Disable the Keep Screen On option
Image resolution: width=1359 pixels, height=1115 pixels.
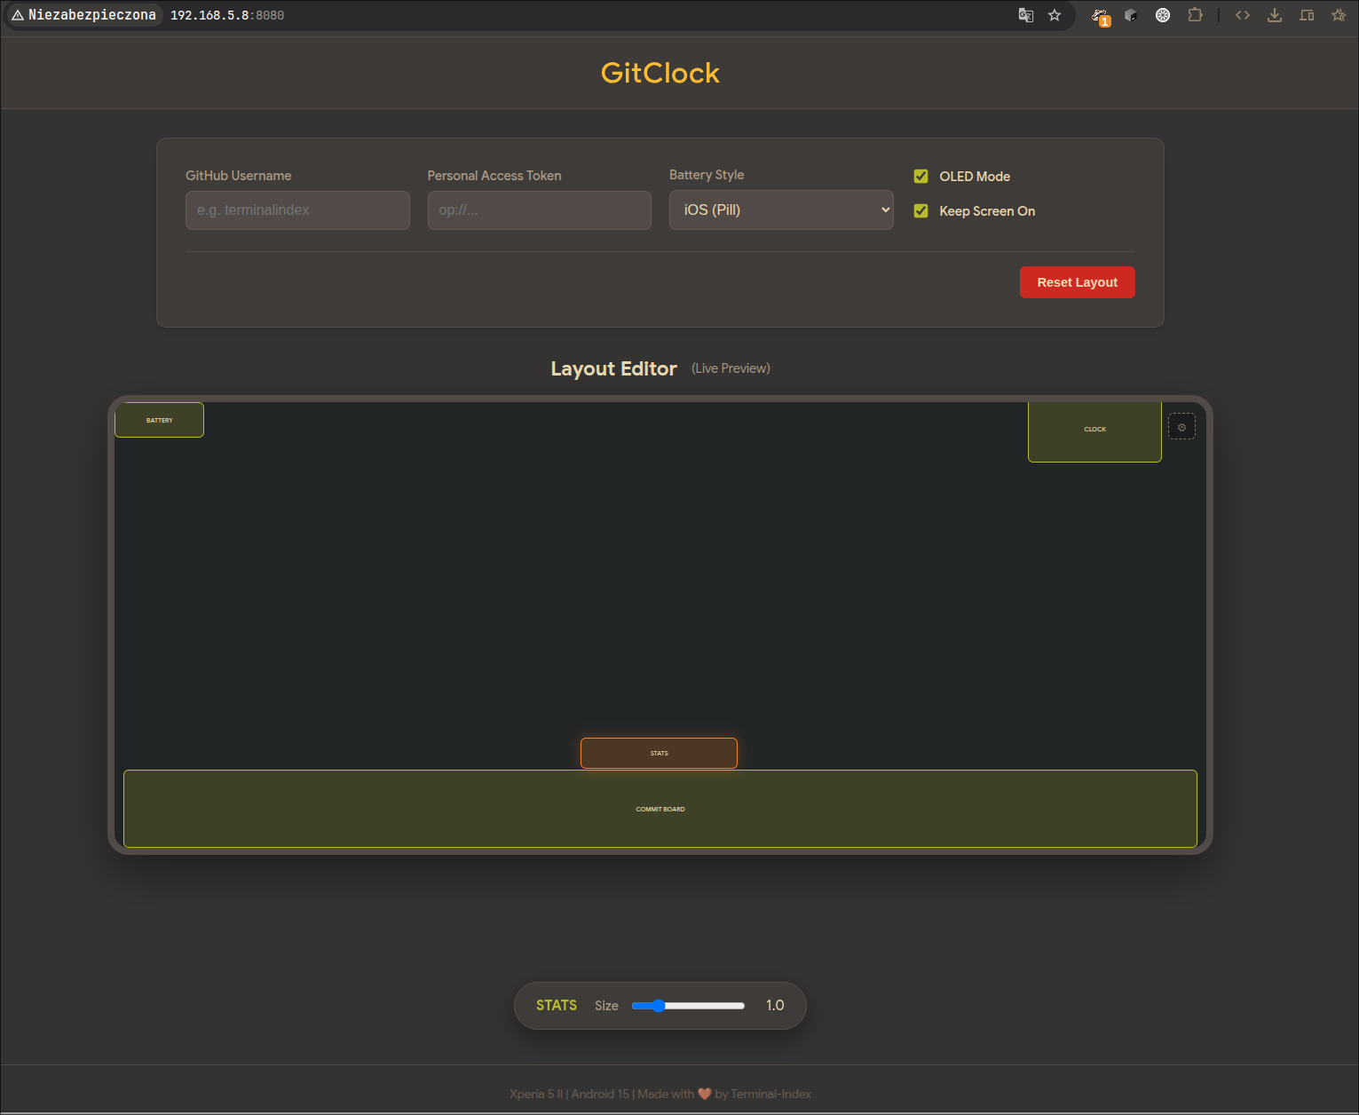click(x=920, y=211)
